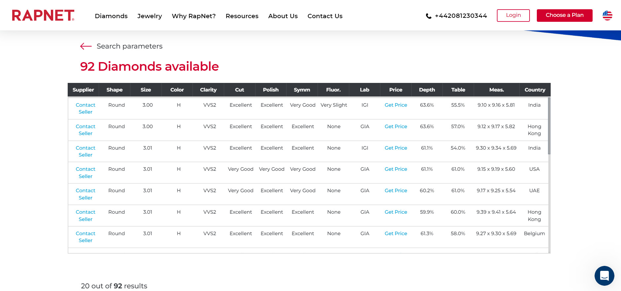621x291 pixels.
Task: Click the 'UAE' country cell
Action: click(x=535, y=191)
